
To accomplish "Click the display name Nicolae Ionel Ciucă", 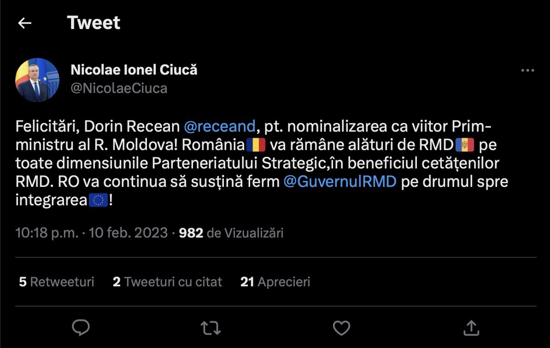I will coord(134,70).
